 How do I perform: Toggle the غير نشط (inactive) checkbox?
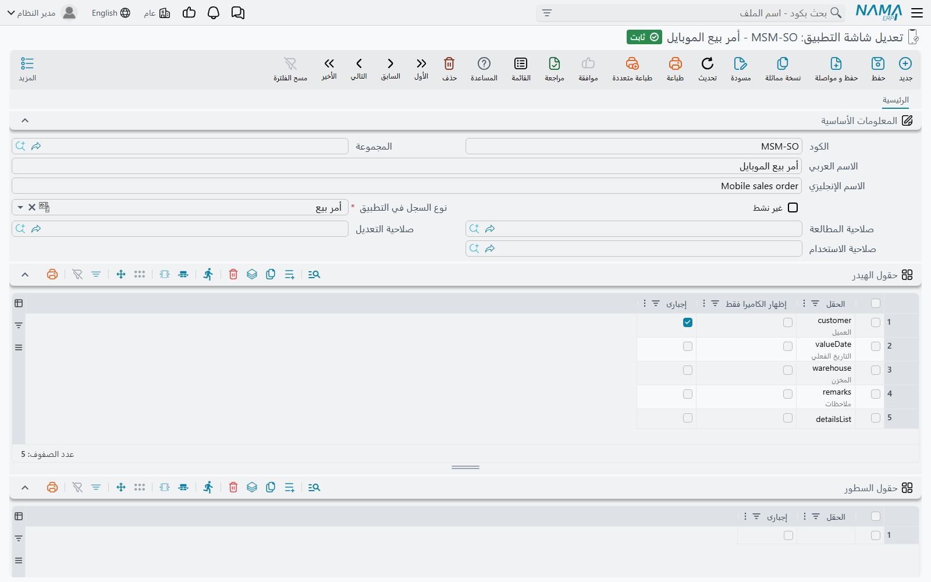pos(793,208)
